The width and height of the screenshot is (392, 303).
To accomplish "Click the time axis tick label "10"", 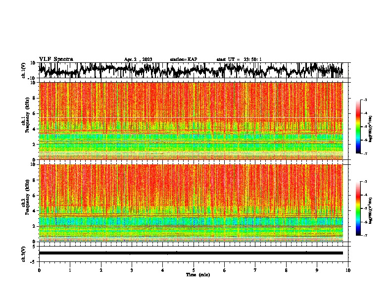I will (348, 270).
